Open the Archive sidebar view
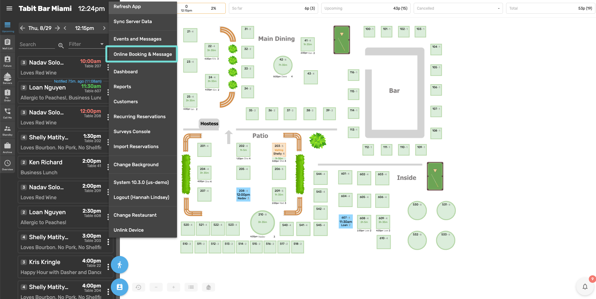 coord(7,147)
